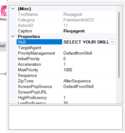Click the HighProficiency value field
This screenshot has width=125, height=133.
click(89, 98)
